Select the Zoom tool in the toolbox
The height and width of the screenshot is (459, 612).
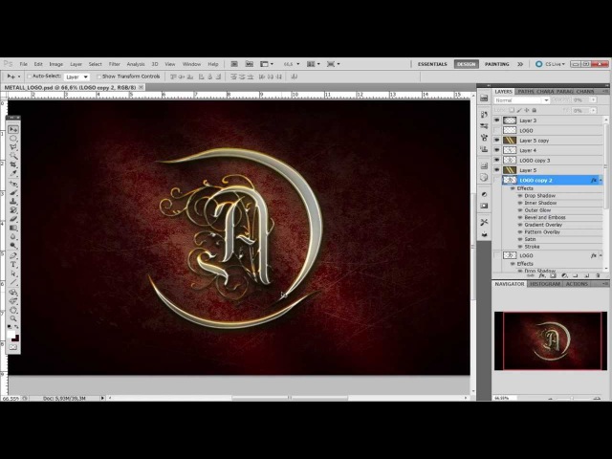[13, 316]
